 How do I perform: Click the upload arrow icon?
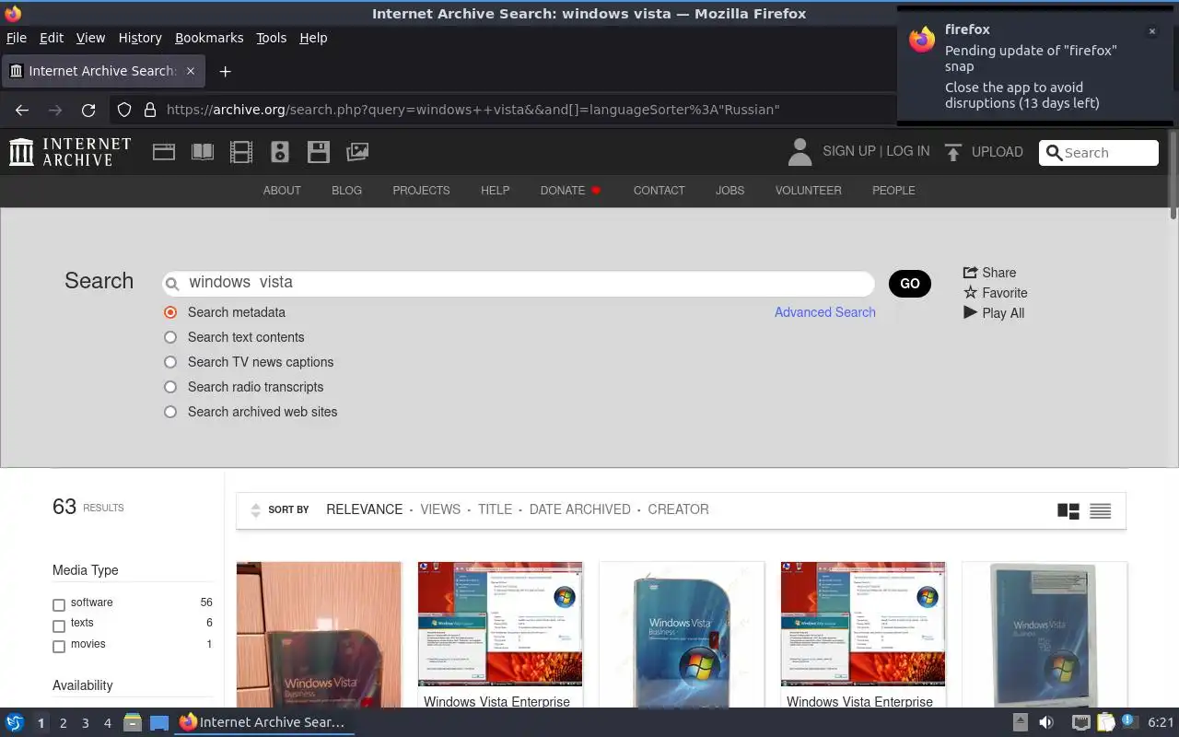coord(953,152)
